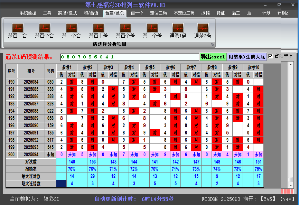Select the 杀百个合 analysis icon
299x205 pixels.
(x=44, y=28)
